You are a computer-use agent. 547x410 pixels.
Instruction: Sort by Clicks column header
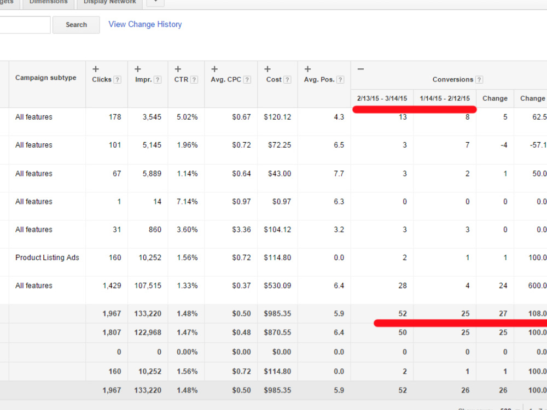point(102,80)
